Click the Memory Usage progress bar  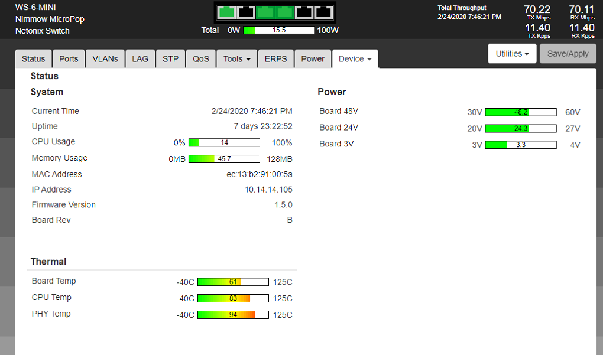(224, 159)
